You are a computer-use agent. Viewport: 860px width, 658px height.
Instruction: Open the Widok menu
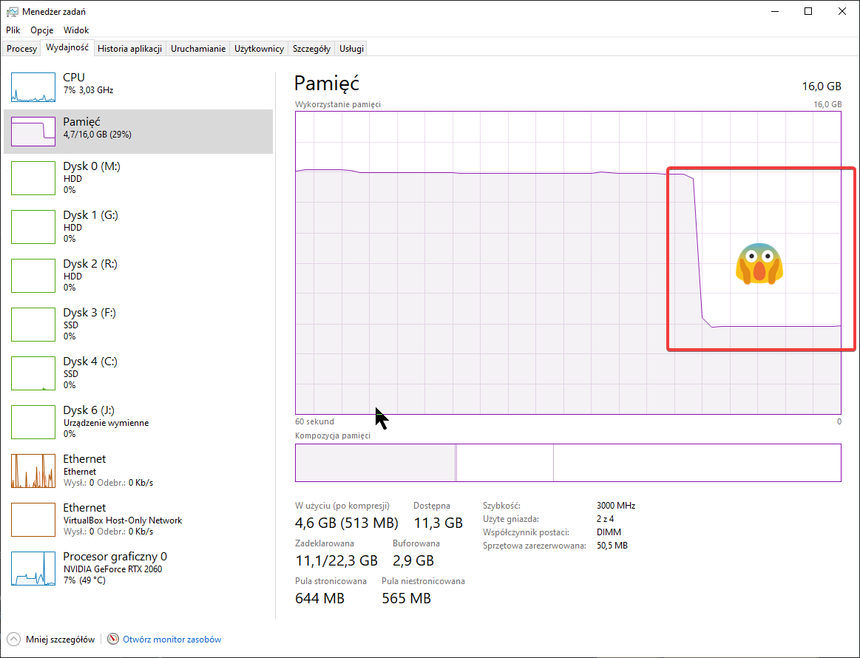(x=76, y=30)
